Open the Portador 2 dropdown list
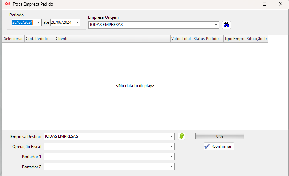This screenshot has height=176, width=289. pos(171,167)
